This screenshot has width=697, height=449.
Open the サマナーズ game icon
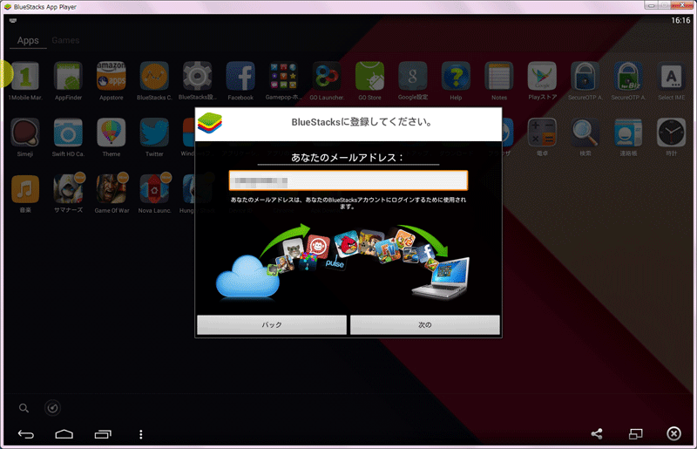point(68,189)
